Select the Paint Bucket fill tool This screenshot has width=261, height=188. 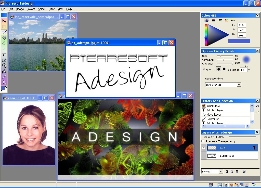coord(4,72)
